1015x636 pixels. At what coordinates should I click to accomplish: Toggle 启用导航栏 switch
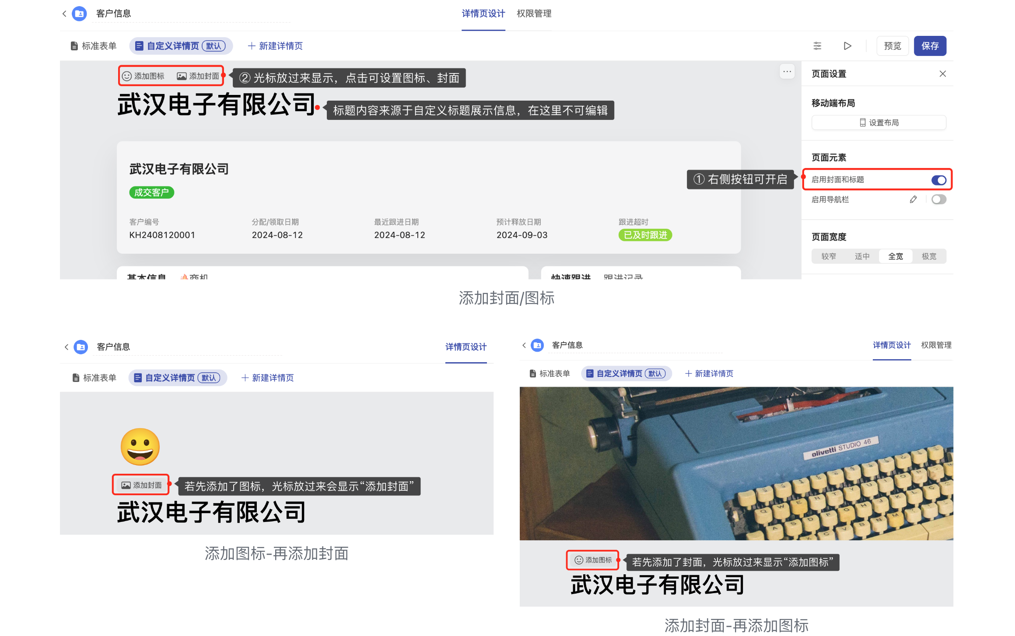click(x=938, y=199)
